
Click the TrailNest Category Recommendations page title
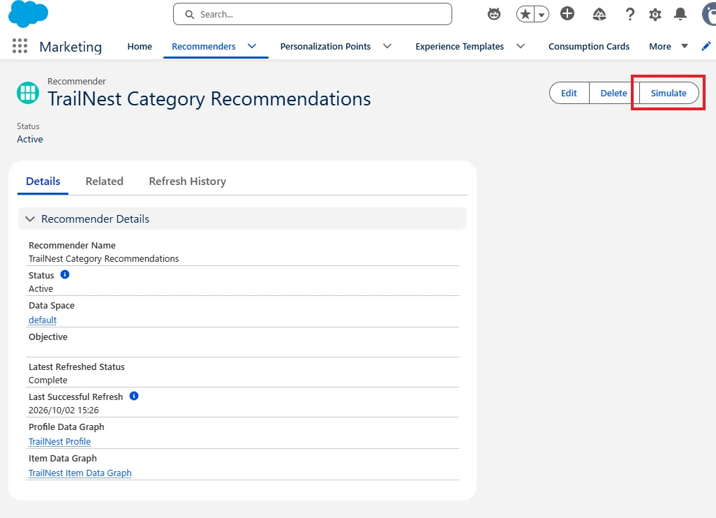(x=209, y=98)
